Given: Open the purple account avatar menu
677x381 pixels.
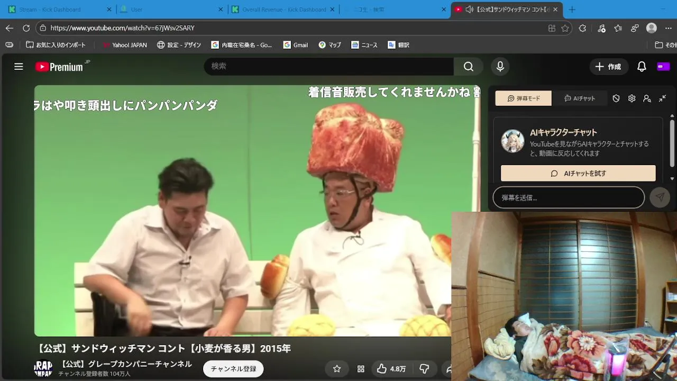Looking at the screenshot, I should point(663,67).
